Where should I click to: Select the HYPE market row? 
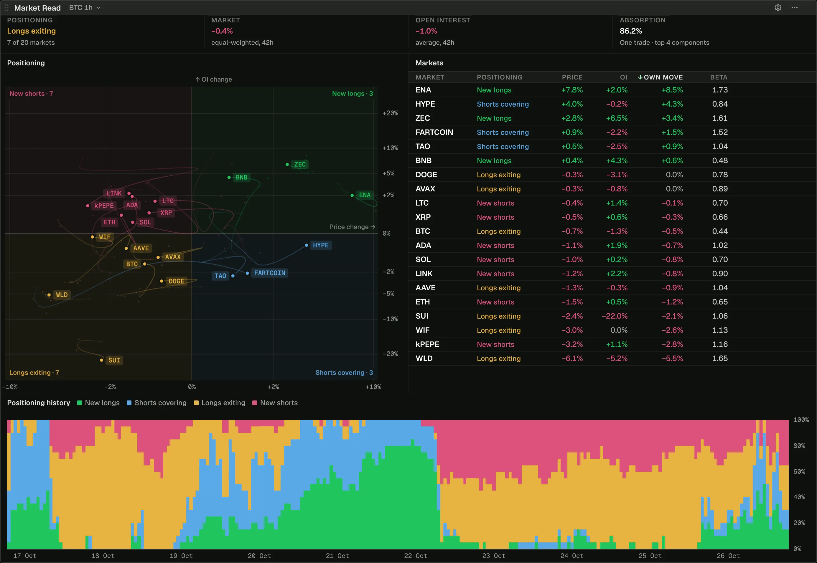pyautogui.click(x=612, y=104)
